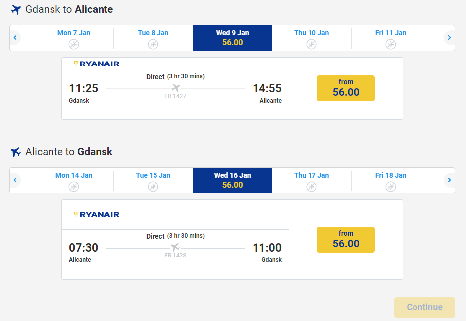Select the Wed 9 Jan outbound date tab
The width and height of the screenshot is (466, 321).
pos(233,38)
